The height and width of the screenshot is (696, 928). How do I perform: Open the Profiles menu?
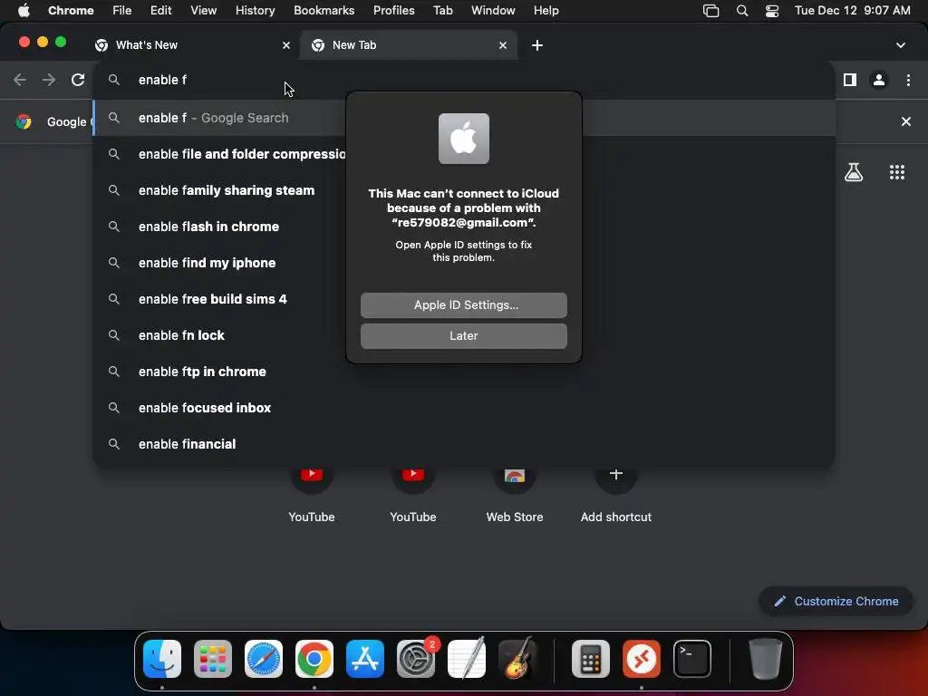pos(393,11)
